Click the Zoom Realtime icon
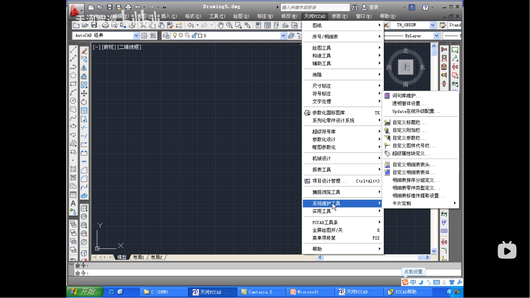The image size is (530, 298). (229, 25)
